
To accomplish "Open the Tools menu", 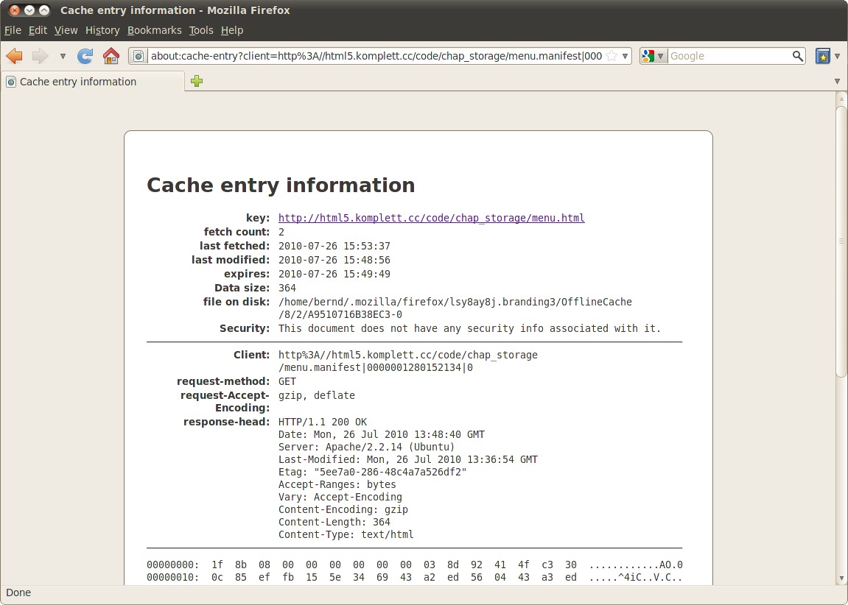I will click(200, 30).
